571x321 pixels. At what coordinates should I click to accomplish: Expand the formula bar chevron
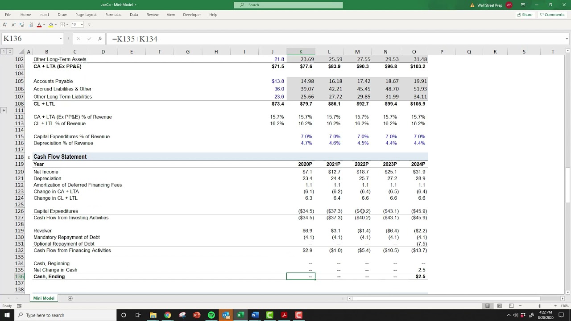coord(567,39)
